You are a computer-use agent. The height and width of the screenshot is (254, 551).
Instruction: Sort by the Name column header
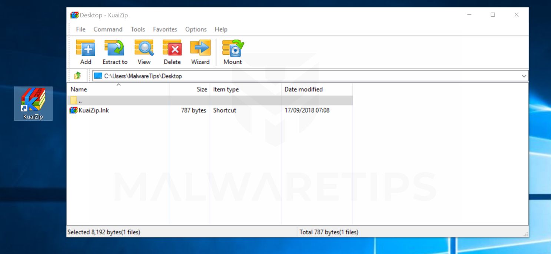point(118,89)
